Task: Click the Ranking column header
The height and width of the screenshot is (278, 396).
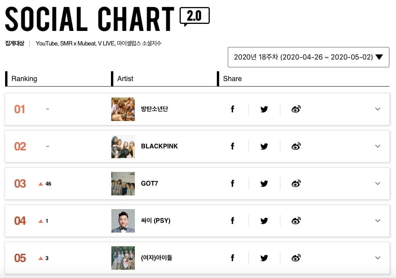Action: coord(24,79)
